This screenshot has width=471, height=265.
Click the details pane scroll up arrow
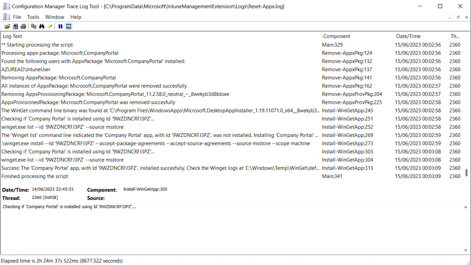(466, 207)
